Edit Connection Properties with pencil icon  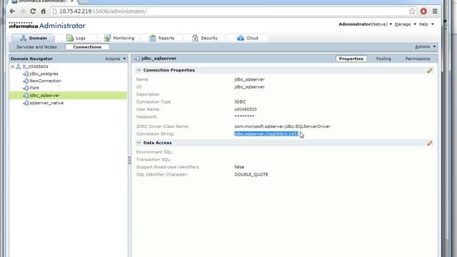(x=430, y=71)
